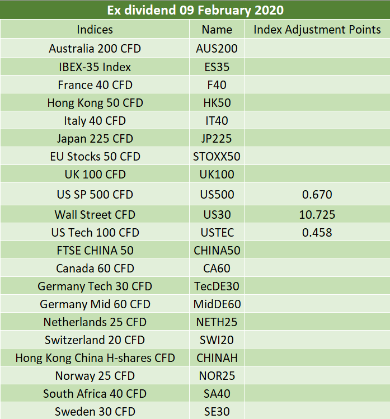This screenshot has width=390, height=419.
Task: Click the 'South Africa 40 CFD' cell
Action: tap(95, 394)
